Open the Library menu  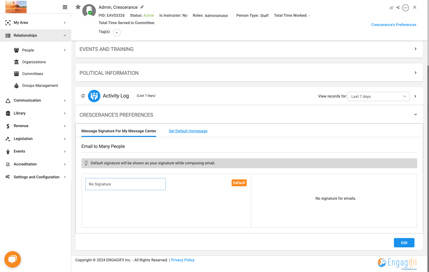pyautogui.click(x=36, y=113)
